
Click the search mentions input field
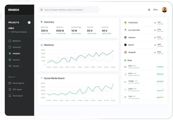point(70,10)
